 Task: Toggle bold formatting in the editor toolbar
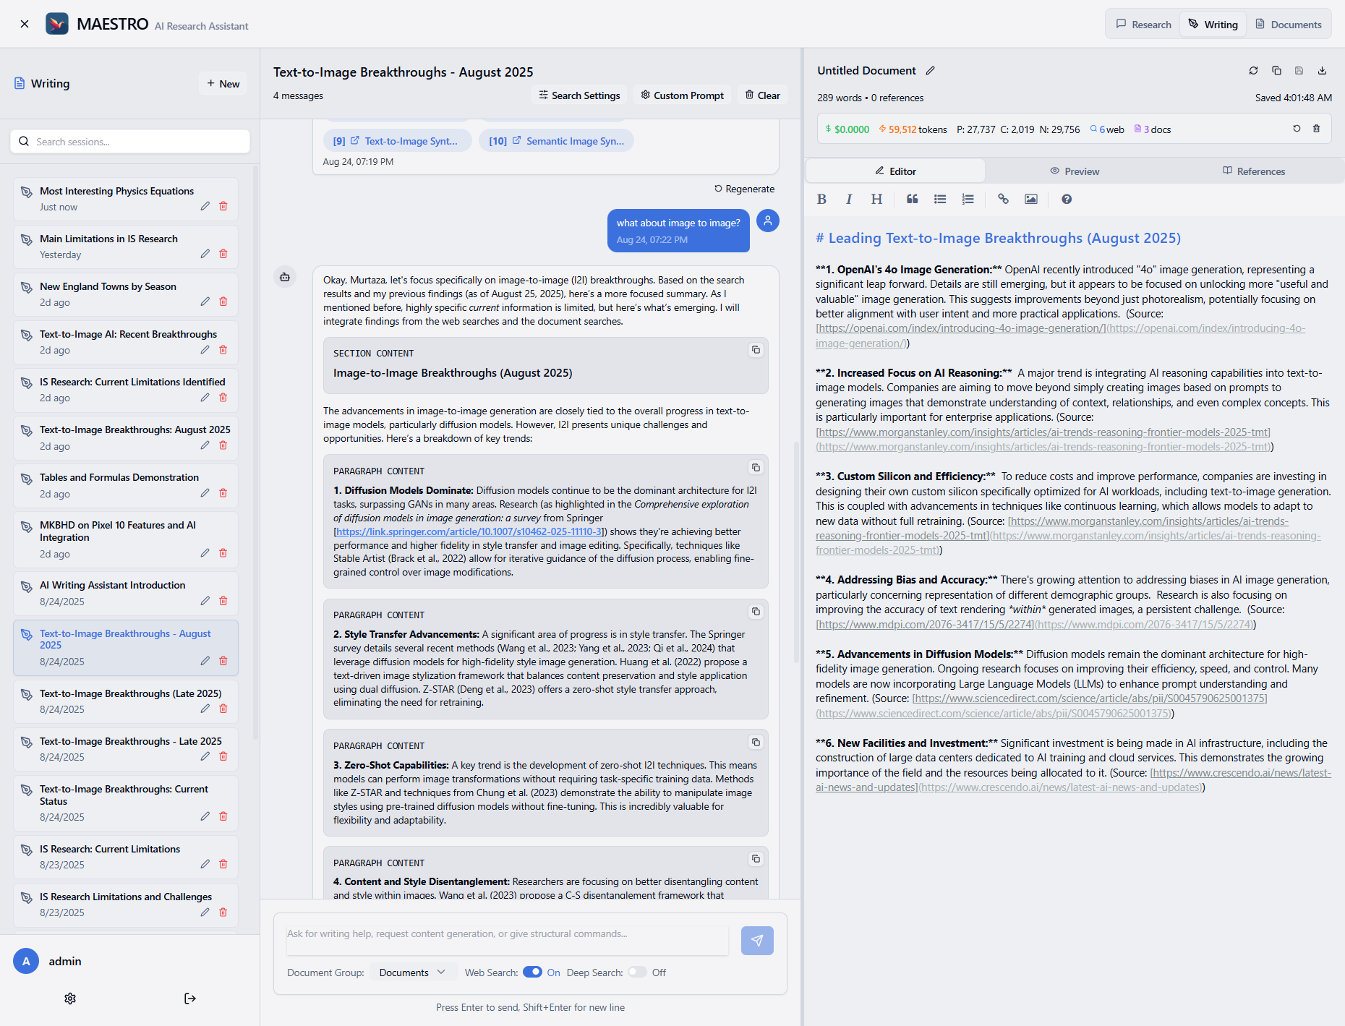click(821, 199)
